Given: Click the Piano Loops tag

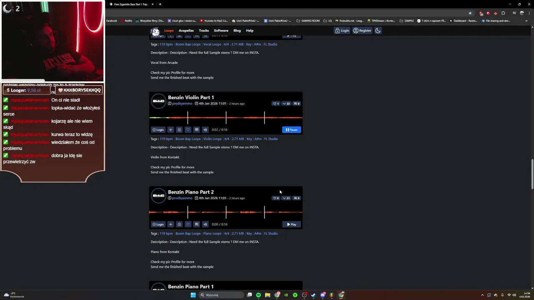Looking at the screenshot, I should coord(212,233).
